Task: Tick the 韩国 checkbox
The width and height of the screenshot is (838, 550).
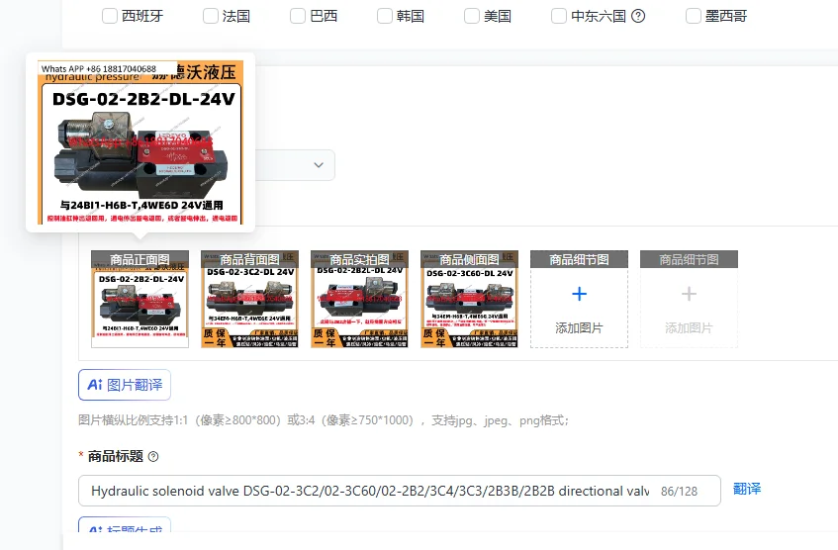Action: pyautogui.click(x=385, y=16)
